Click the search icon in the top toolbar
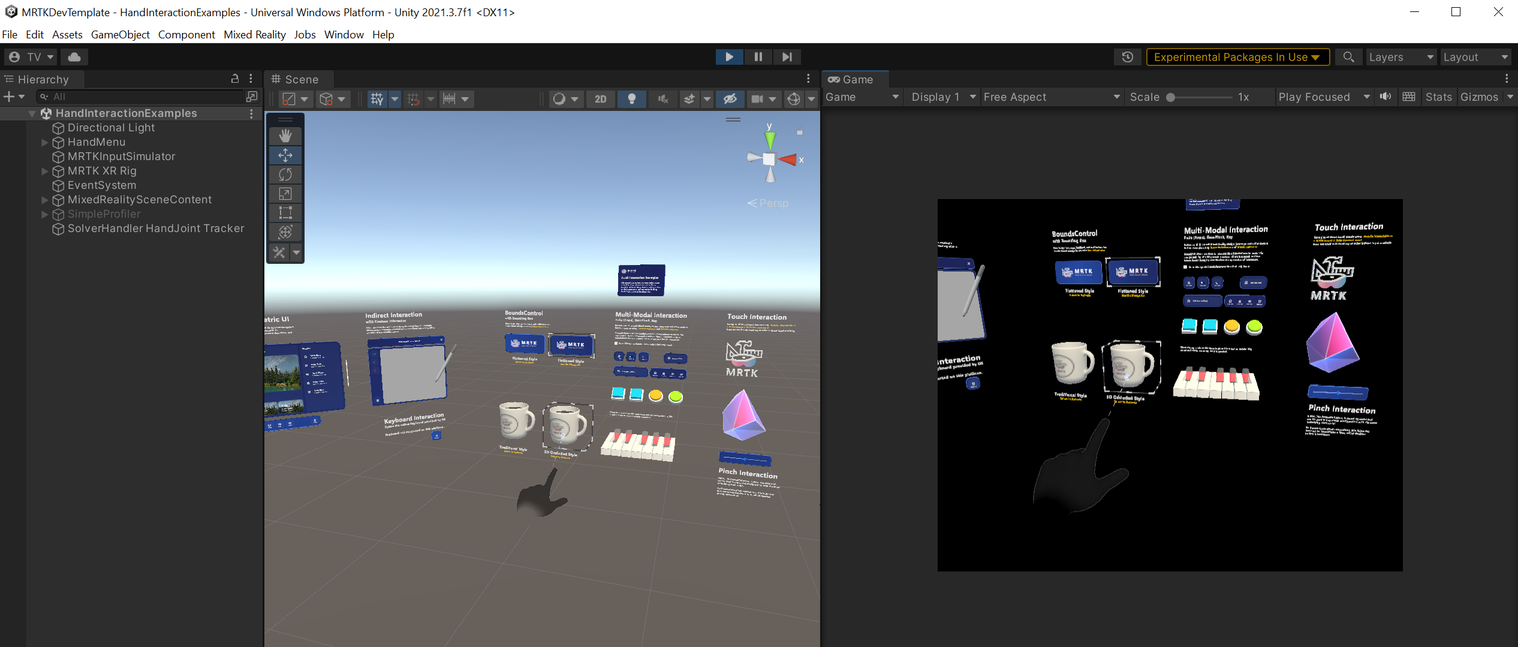Screen dimensions: 1518x647 coord(1349,57)
